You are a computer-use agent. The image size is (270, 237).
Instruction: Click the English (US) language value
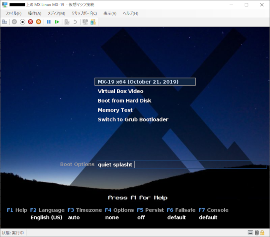coord(46,218)
